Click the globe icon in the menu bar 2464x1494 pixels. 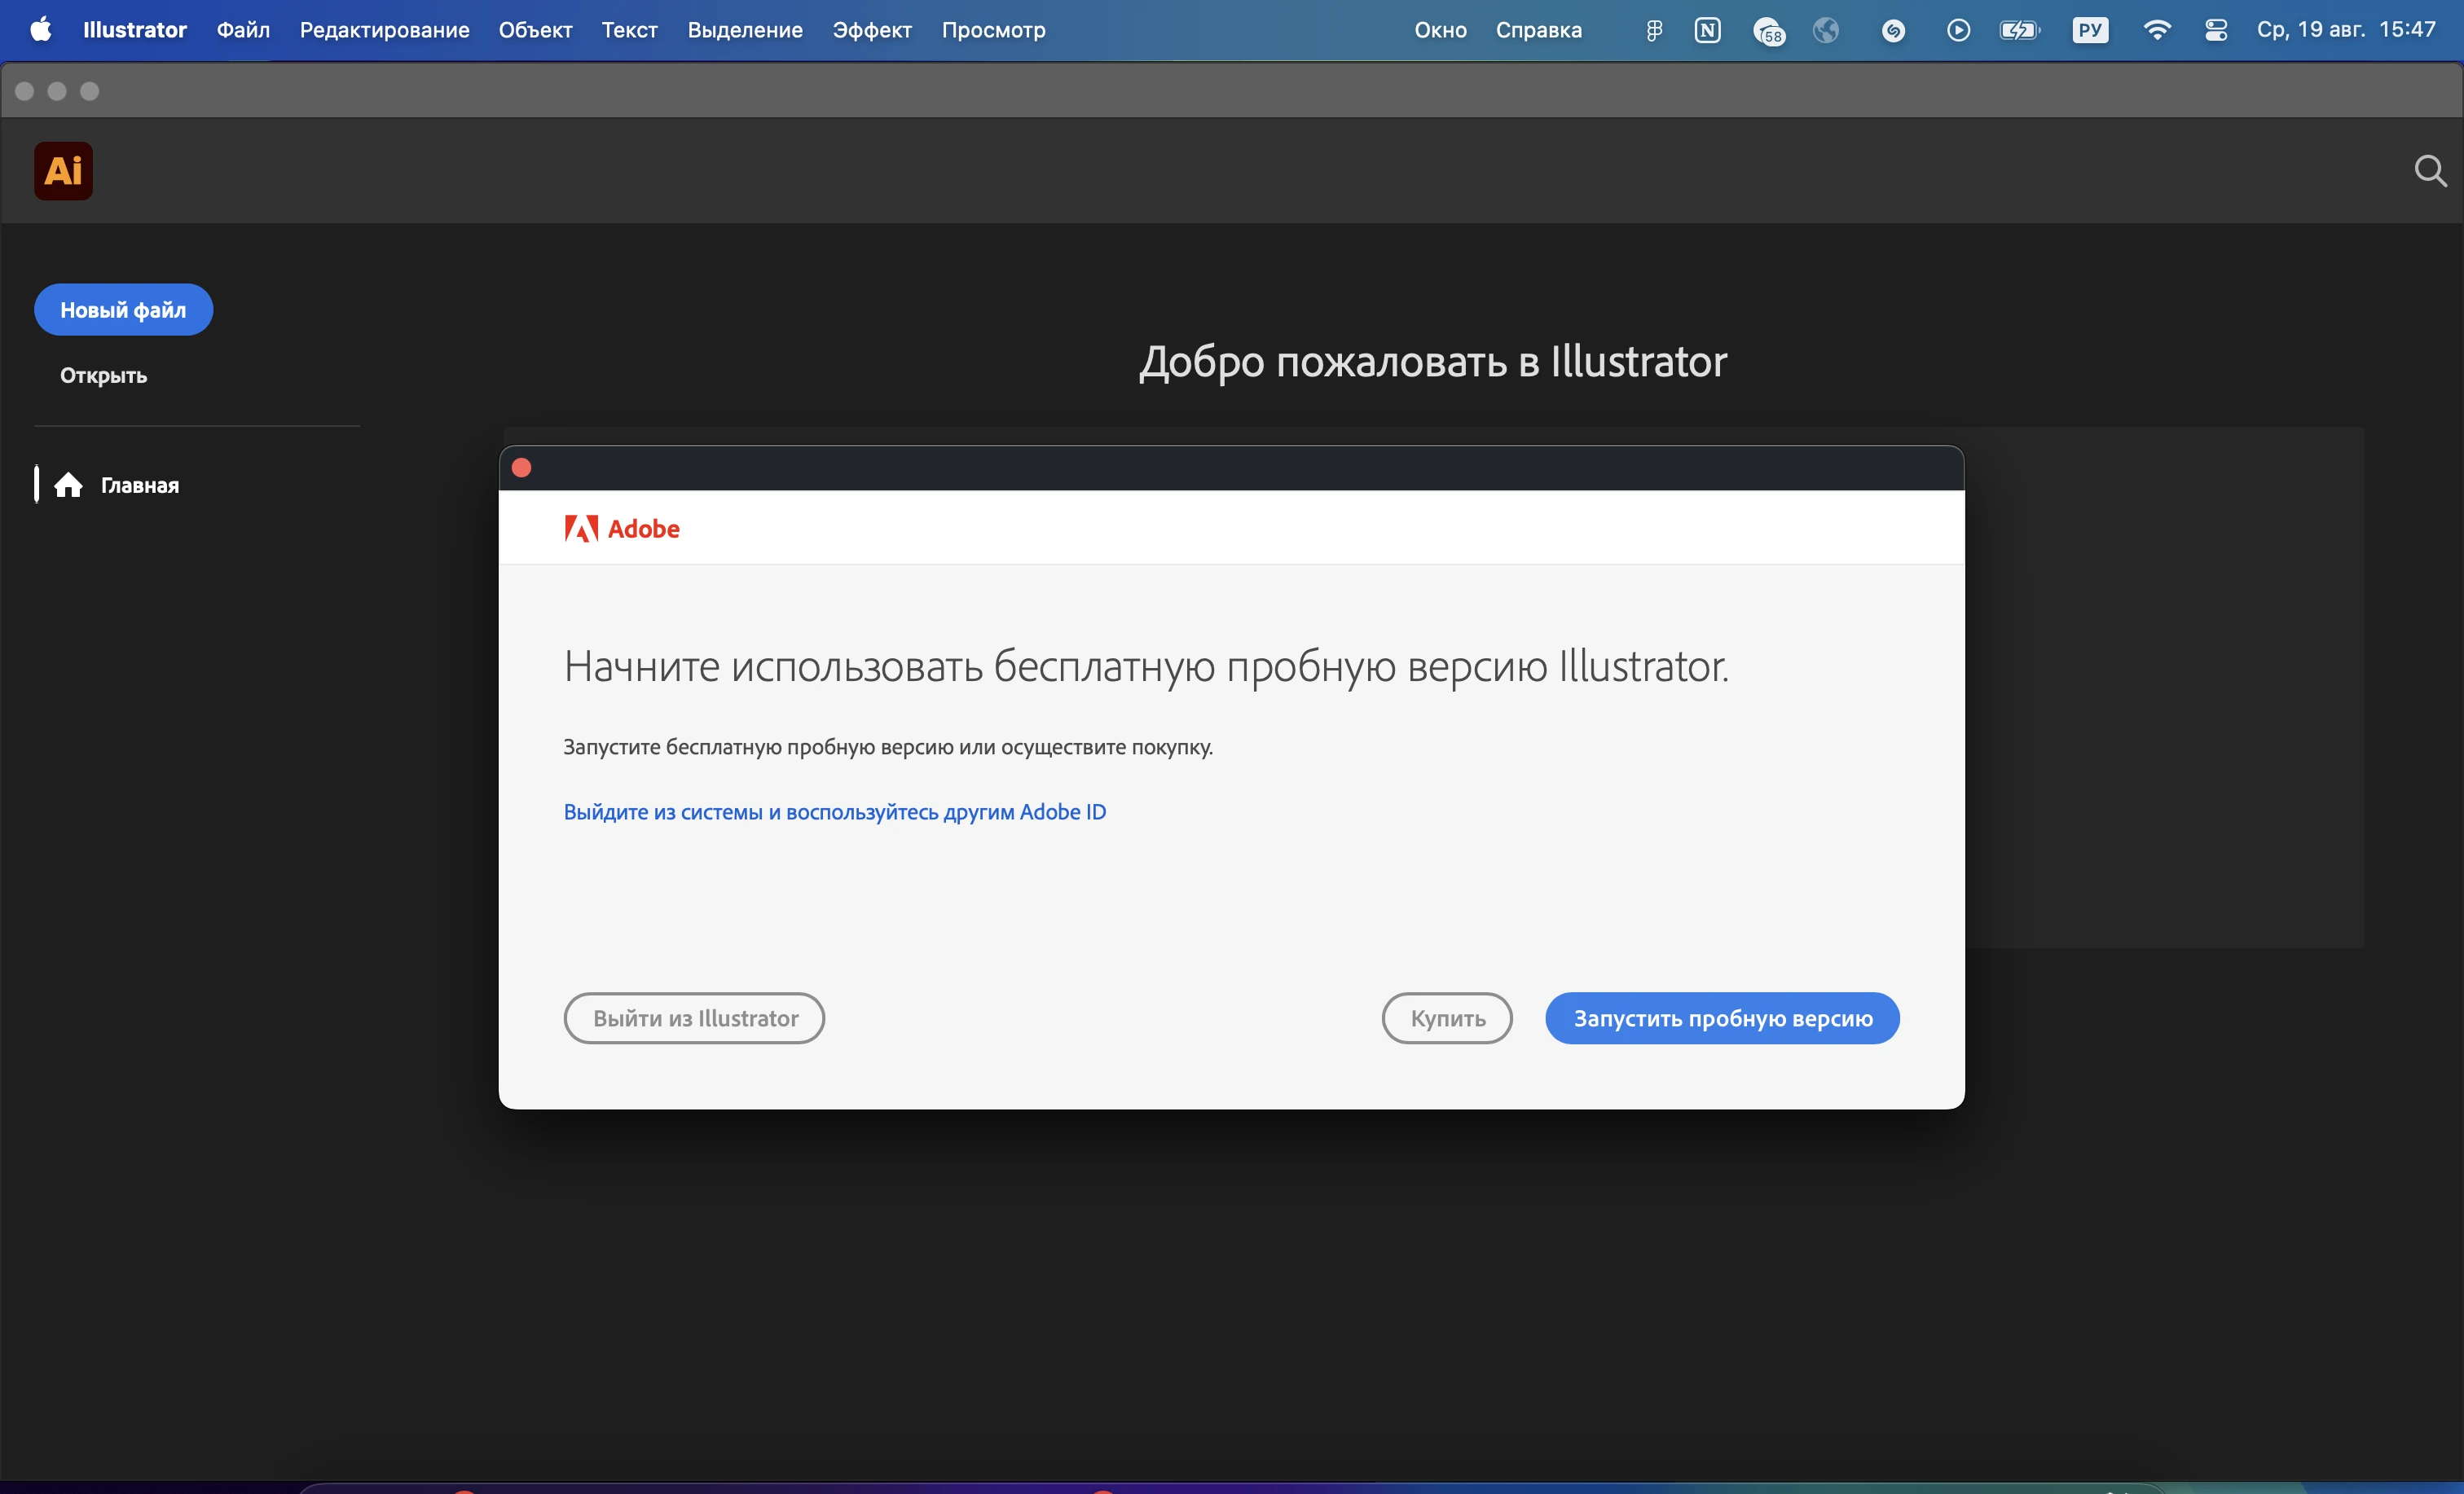[x=1826, y=30]
